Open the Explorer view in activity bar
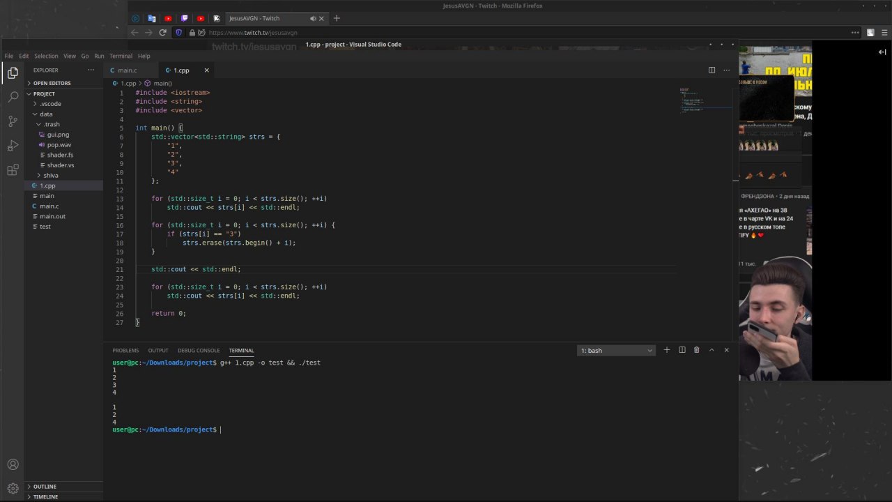The height and width of the screenshot is (502, 892). pos(13,73)
